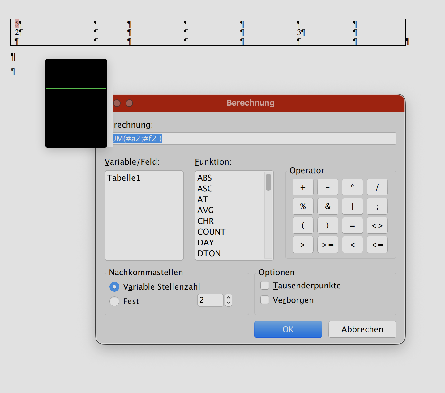Insert the multiplication asterisk operator
The image size is (445, 393).
tap(352, 187)
